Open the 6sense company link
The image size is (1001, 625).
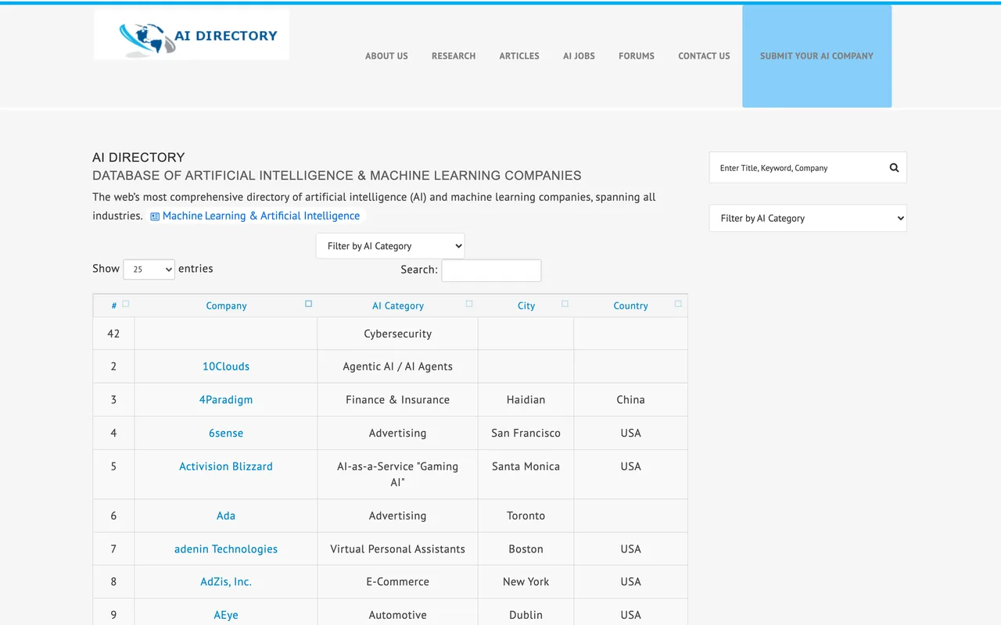click(x=226, y=433)
